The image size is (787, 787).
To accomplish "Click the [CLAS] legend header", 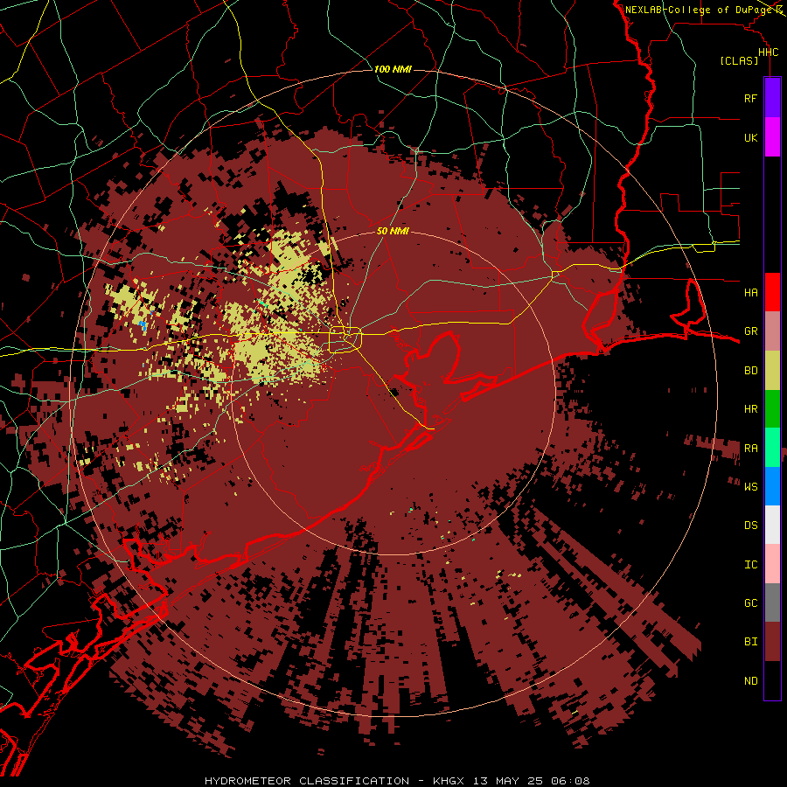I will pos(739,61).
